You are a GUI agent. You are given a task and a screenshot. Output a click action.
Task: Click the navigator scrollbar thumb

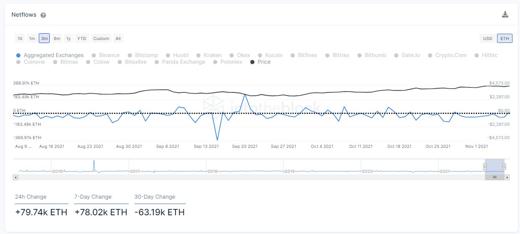pos(495,177)
